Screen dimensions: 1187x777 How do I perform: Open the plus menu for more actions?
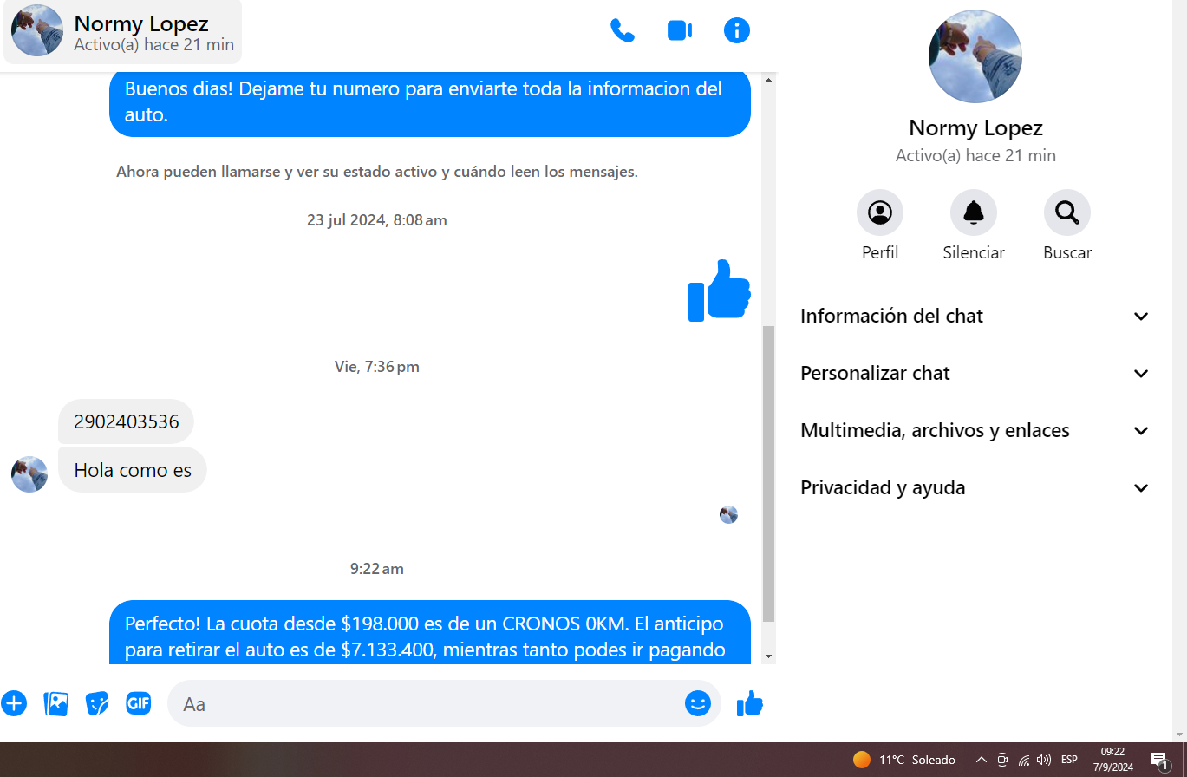(14, 703)
